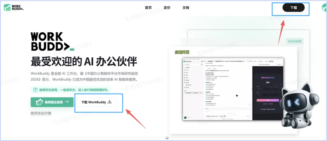
Task: Click the 应用开发 label on preview card
Action: click(x=182, y=52)
